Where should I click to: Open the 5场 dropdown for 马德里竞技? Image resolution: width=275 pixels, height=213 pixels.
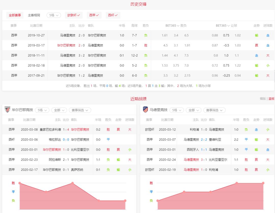click(x=177, y=110)
